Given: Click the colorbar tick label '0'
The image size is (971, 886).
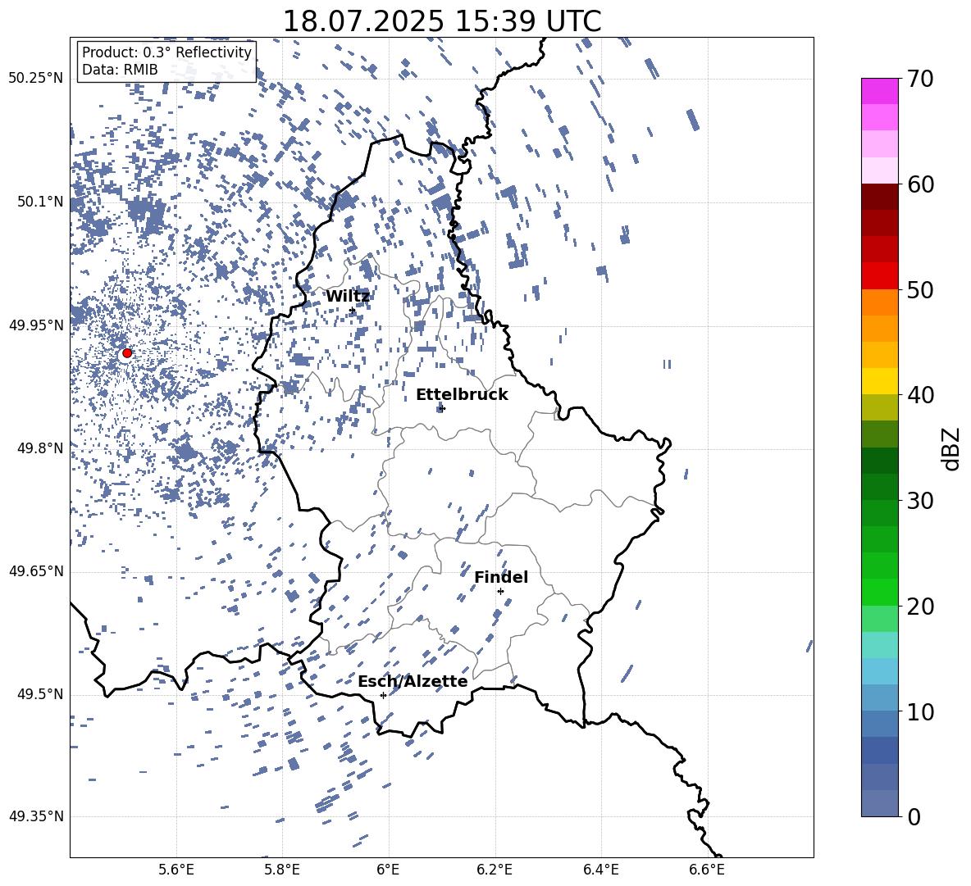Looking at the screenshot, I should [x=914, y=817].
